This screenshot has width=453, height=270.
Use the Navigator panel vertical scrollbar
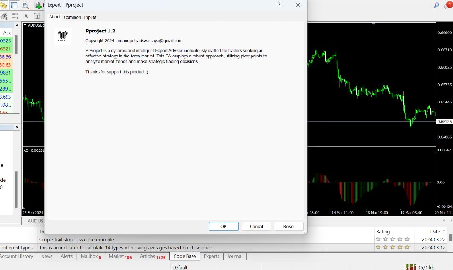[17, 190]
